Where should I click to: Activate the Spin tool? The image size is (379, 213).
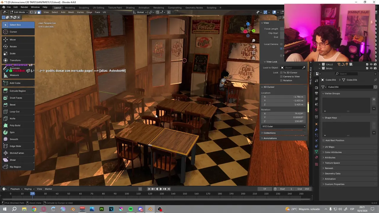point(18,132)
